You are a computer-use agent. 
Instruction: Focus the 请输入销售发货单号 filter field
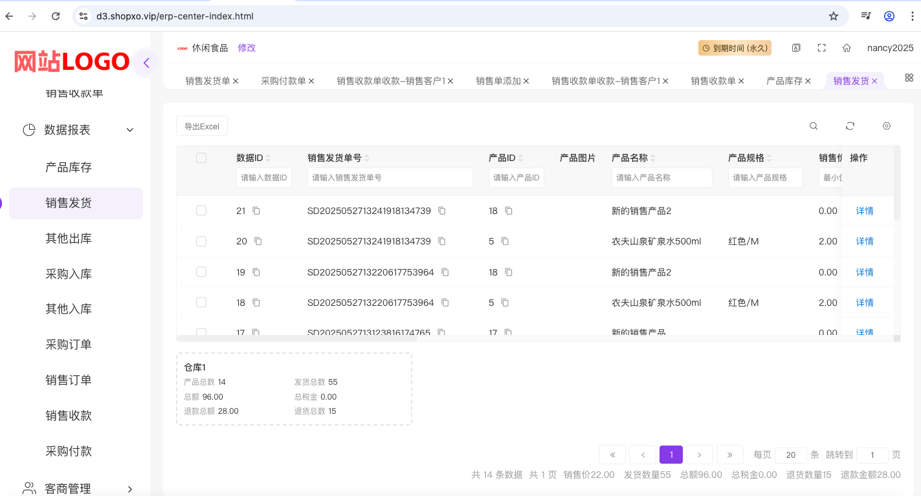tap(390, 177)
